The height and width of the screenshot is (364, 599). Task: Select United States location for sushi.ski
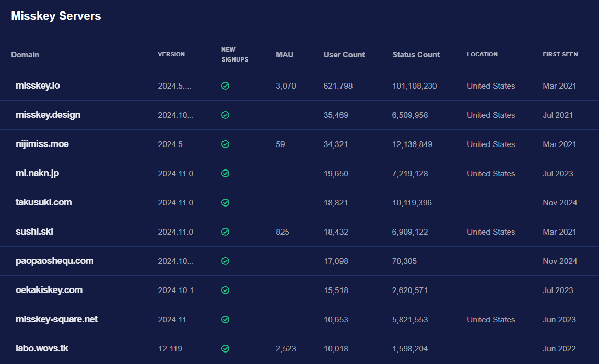(491, 232)
